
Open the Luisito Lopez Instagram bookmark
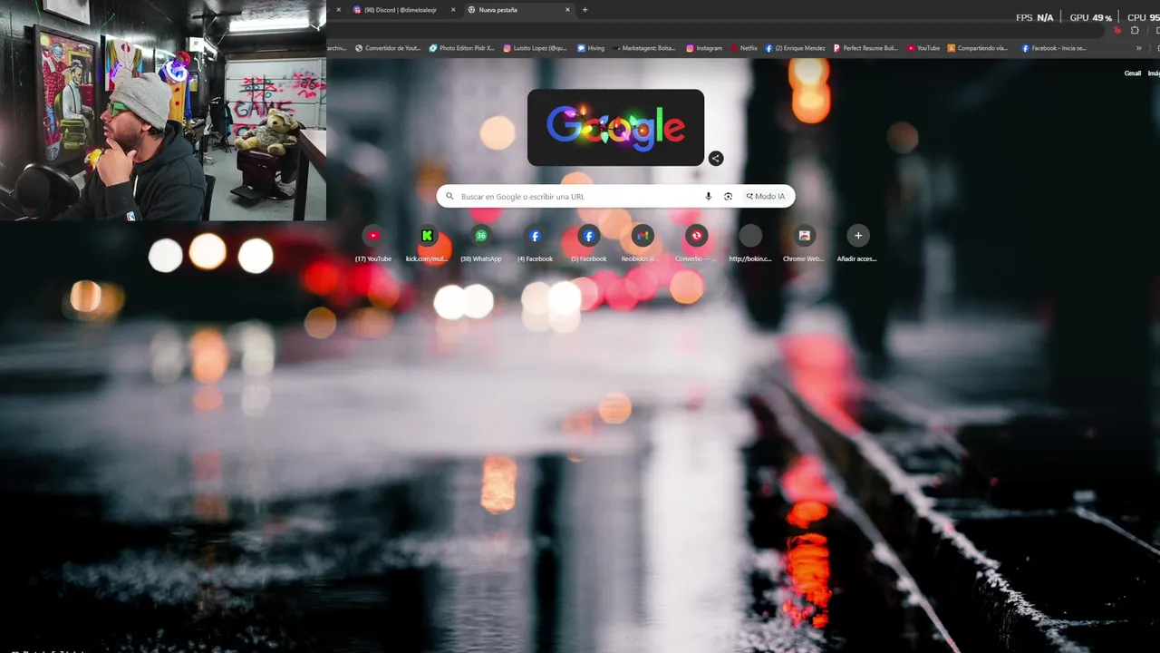[x=535, y=48]
